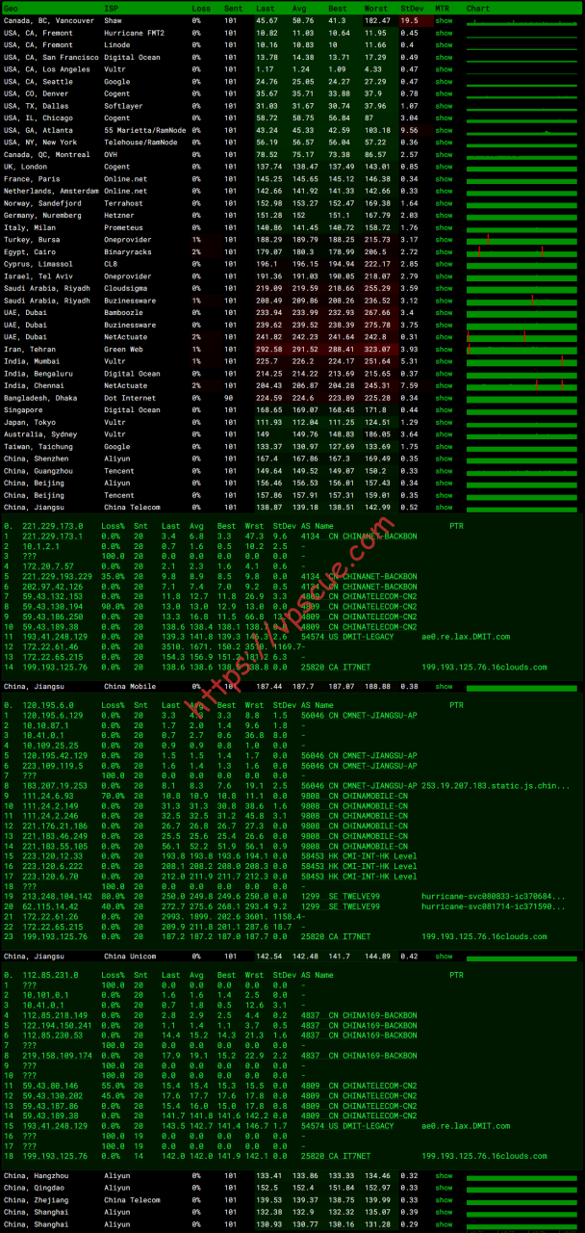The width and height of the screenshot is (585, 1233).
Task: Select the 'Netherlands, Amsterdam' geo cell
Action: pyautogui.click(x=51, y=191)
